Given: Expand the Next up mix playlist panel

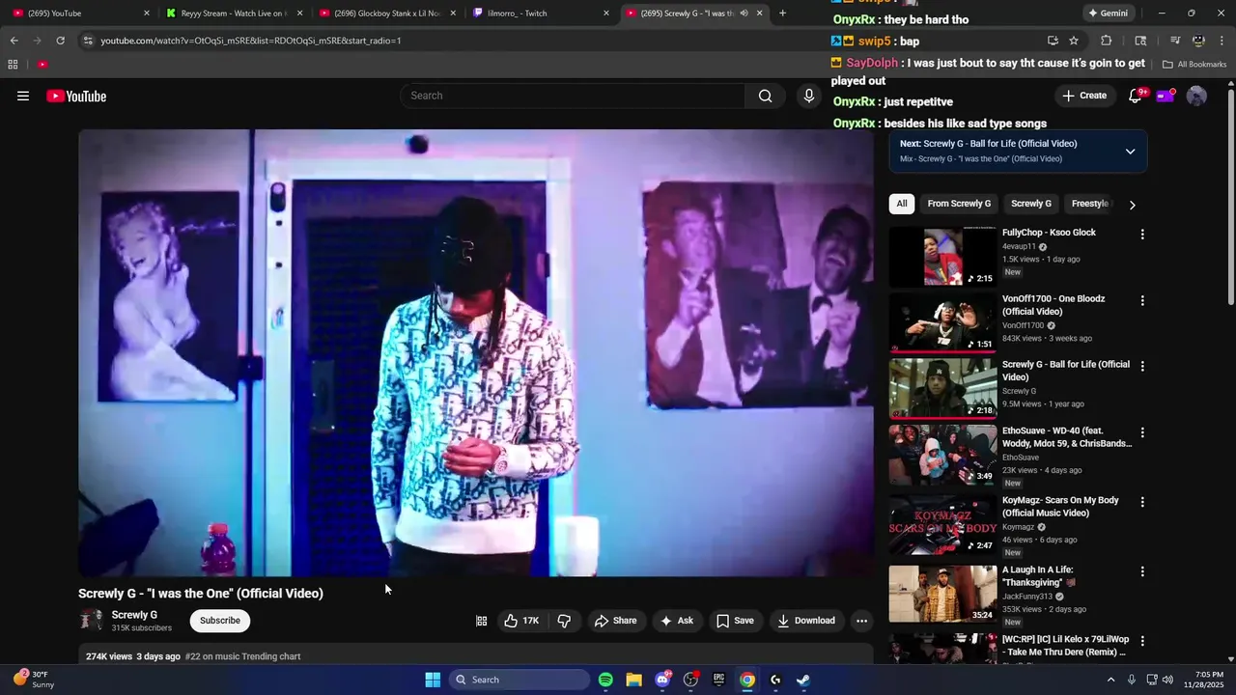Looking at the screenshot, I should coord(1130,152).
